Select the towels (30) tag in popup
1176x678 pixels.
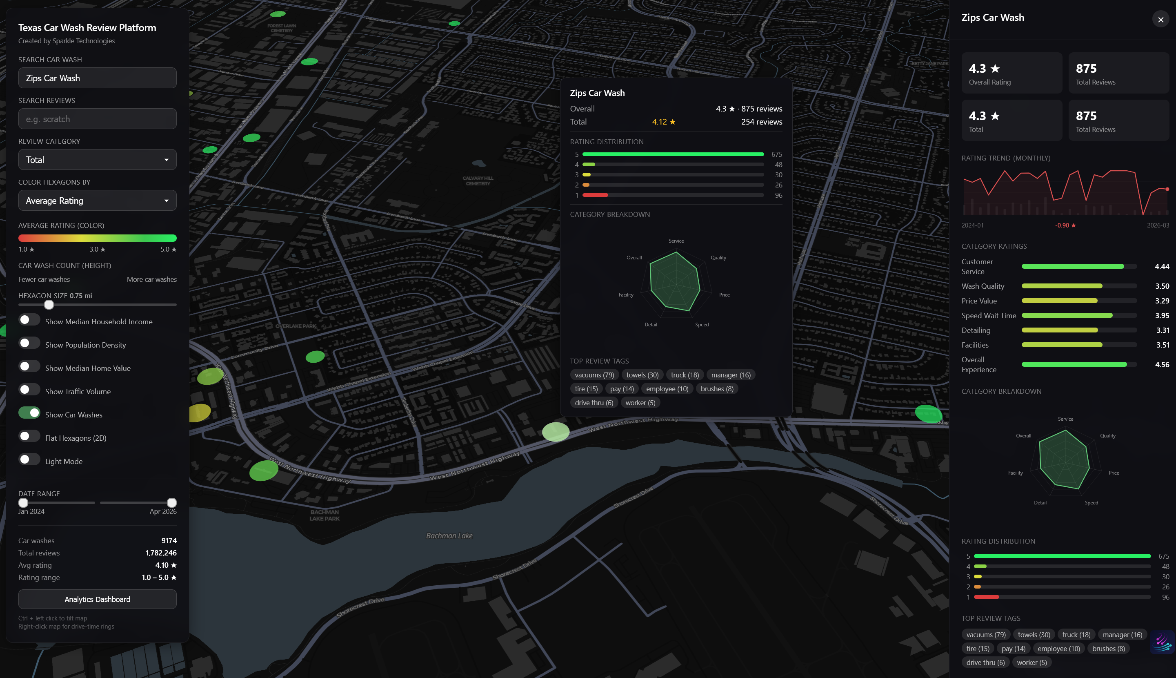[x=642, y=375]
